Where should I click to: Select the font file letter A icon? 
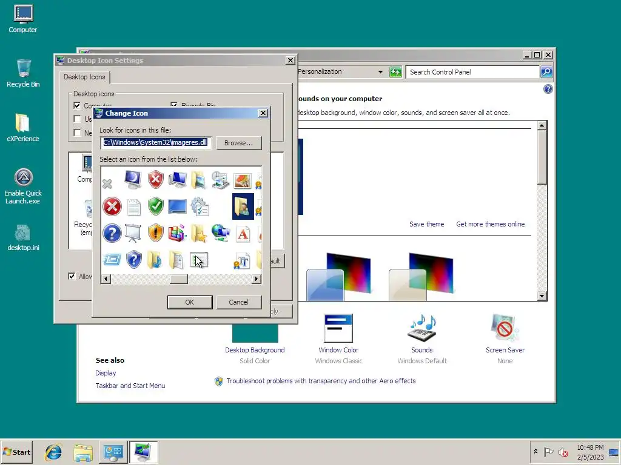pyautogui.click(x=243, y=234)
